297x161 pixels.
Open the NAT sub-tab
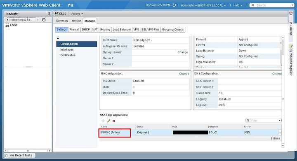pyautogui.click(x=95, y=30)
